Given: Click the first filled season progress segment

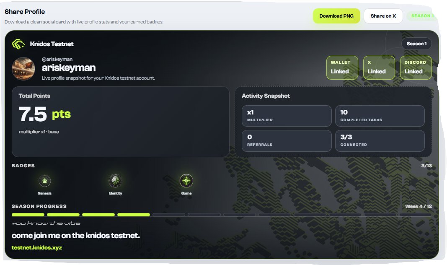Looking at the screenshot, I should [28, 215].
